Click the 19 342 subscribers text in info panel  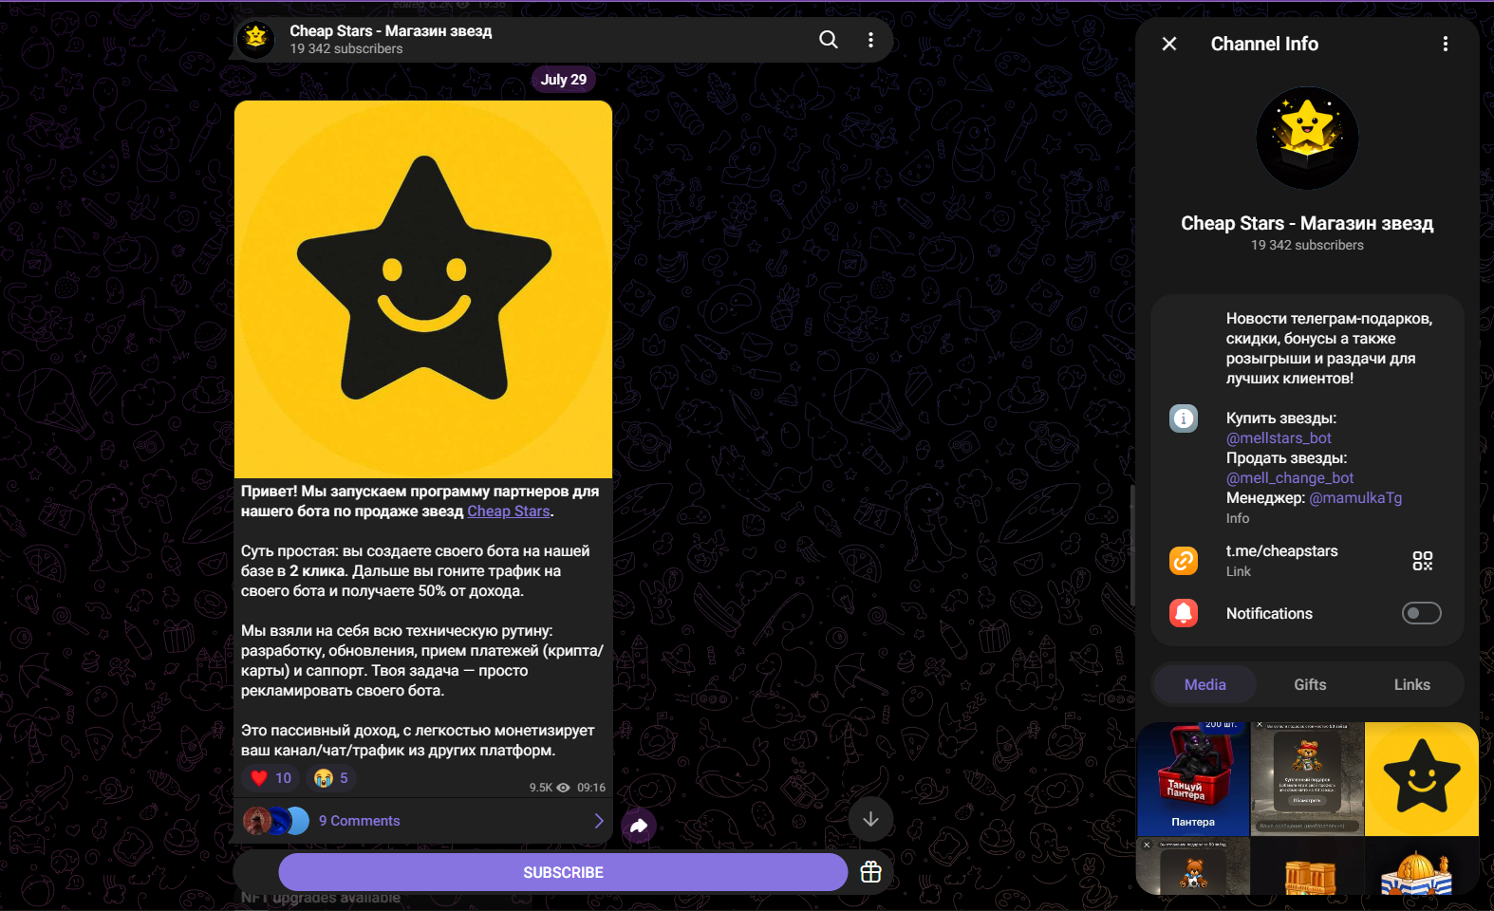pyautogui.click(x=1307, y=245)
